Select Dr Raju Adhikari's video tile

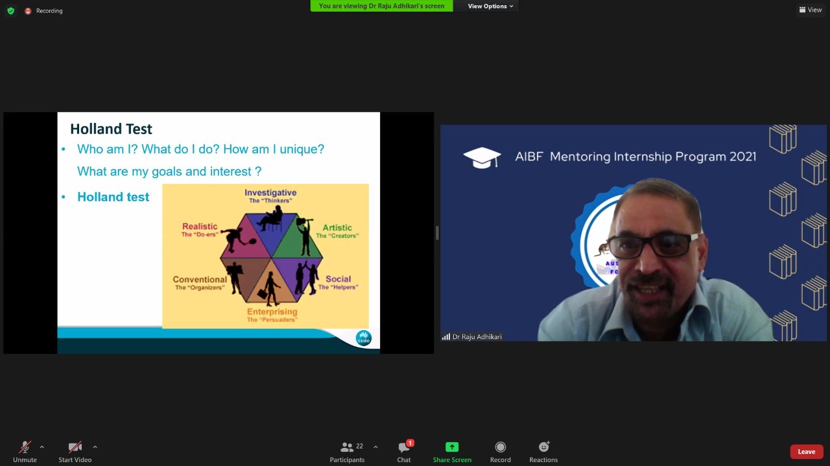[x=634, y=233]
